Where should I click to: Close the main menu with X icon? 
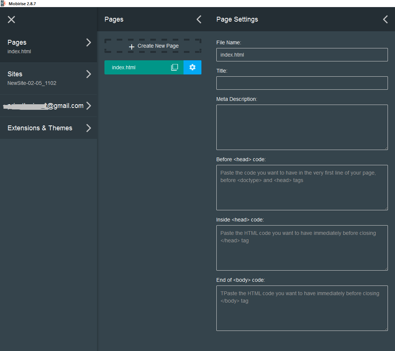12,19
